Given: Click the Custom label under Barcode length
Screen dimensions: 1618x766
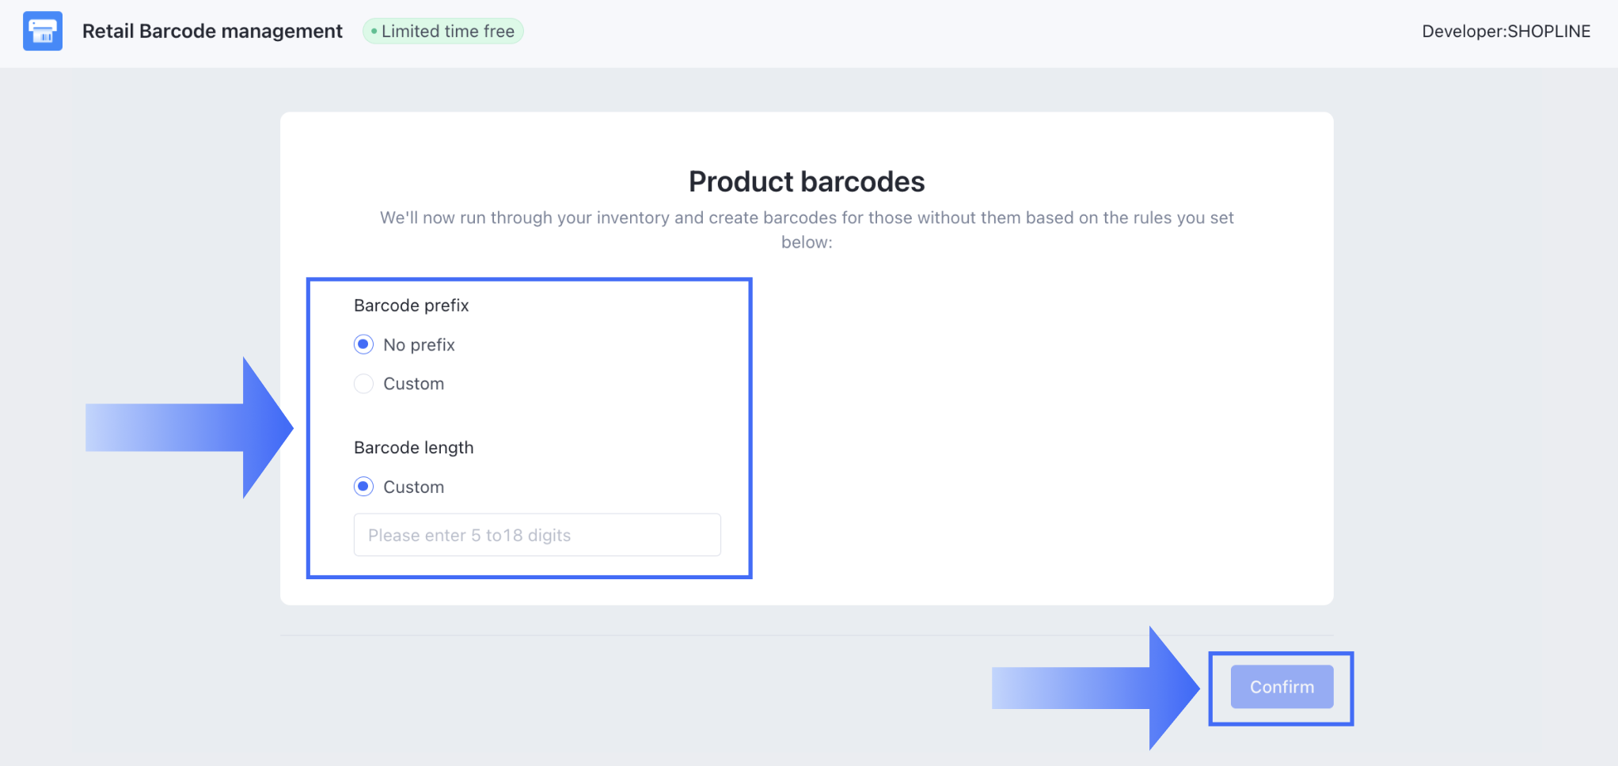Looking at the screenshot, I should [x=413, y=487].
